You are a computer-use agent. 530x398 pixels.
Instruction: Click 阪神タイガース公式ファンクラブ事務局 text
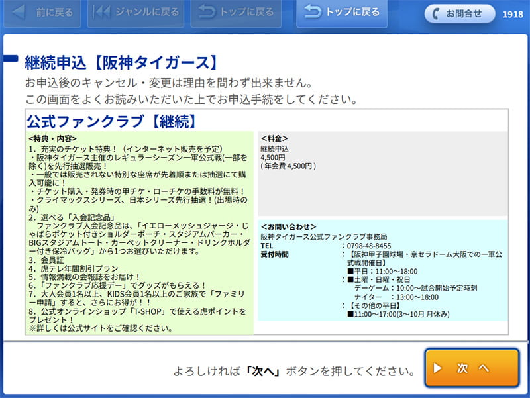coord(324,237)
